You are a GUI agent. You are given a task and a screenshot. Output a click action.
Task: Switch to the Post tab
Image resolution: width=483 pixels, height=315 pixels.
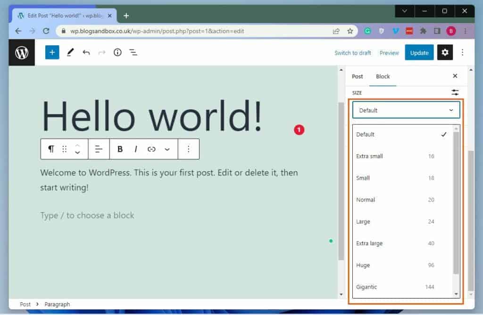tap(357, 76)
